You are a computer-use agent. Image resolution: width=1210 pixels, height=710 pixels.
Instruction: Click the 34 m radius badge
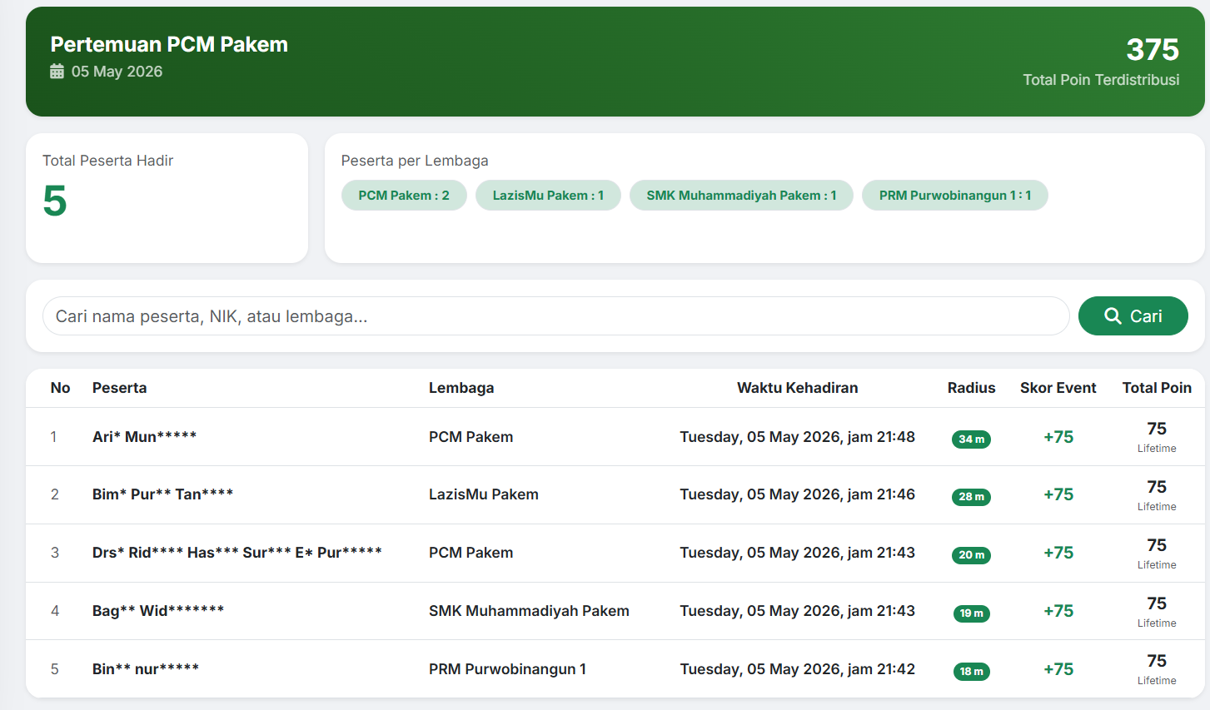(x=971, y=439)
